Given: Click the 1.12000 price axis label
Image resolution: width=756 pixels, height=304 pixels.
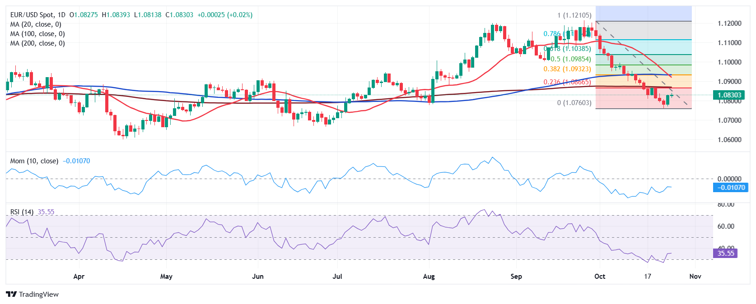Looking at the screenshot, I should tap(729, 23).
